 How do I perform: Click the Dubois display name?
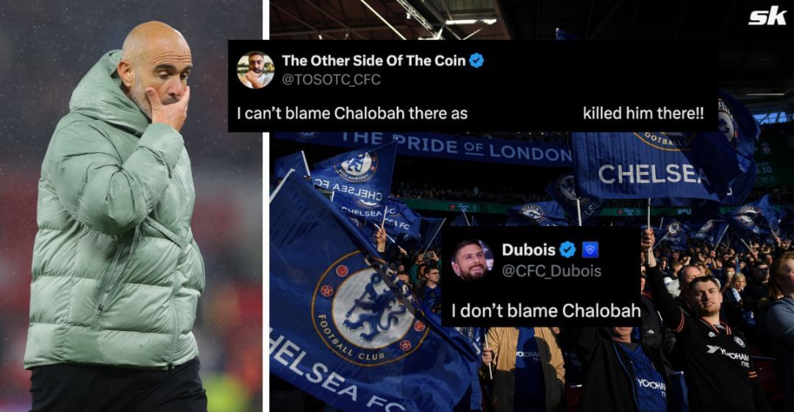pos(529,249)
